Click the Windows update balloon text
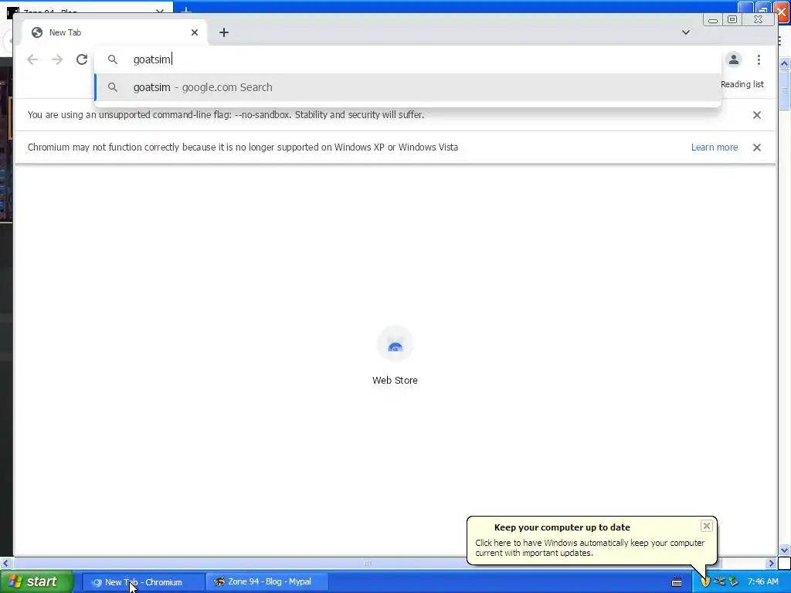791x593 pixels. click(x=589, y=547)
